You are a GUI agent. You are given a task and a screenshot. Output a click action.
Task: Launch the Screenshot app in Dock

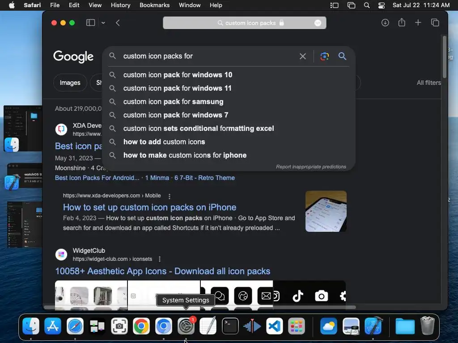click(119, 326)
